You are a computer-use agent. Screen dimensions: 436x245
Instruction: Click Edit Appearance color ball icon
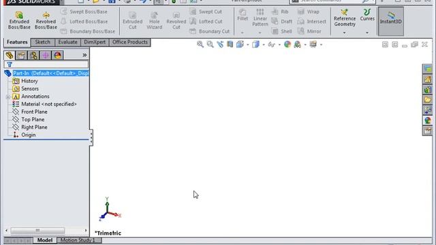[287, 44]
